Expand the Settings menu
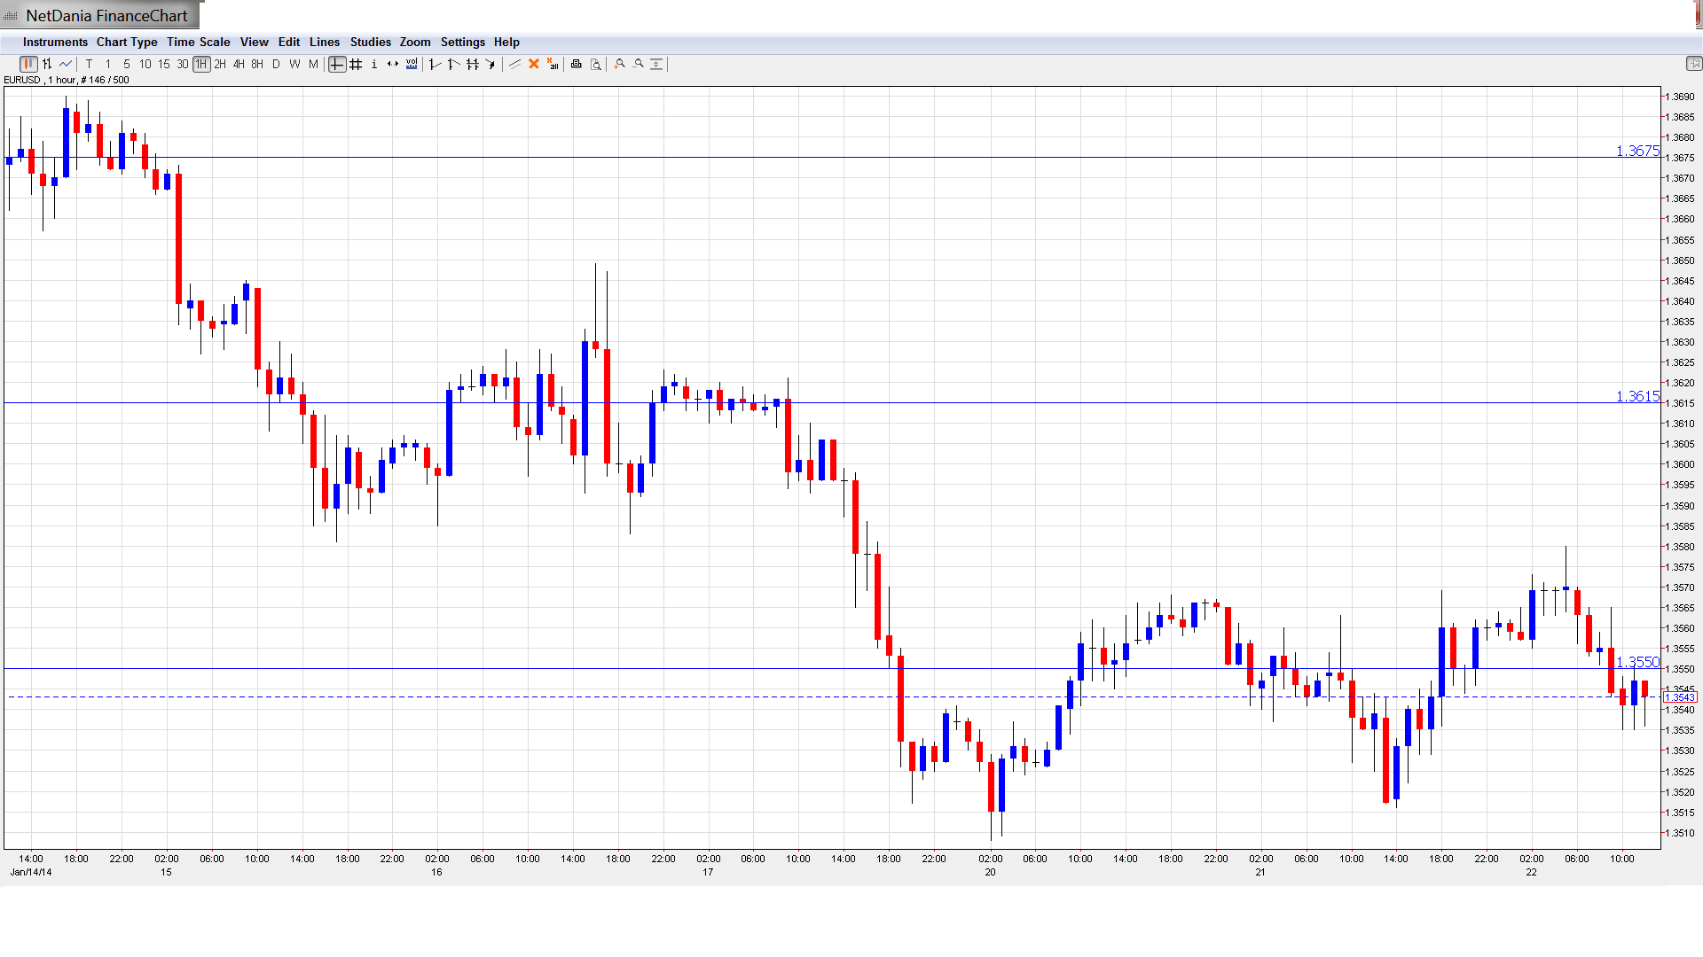 click(x=462, y=42)
